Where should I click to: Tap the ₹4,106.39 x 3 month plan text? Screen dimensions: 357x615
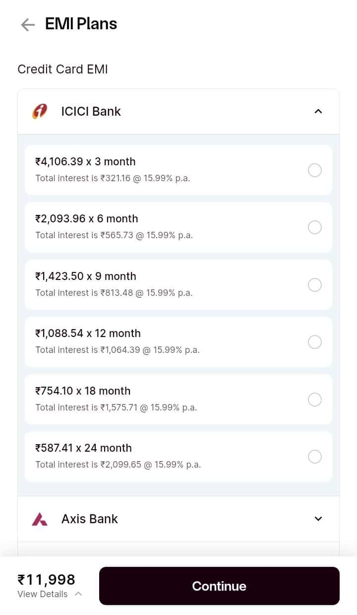85,162
